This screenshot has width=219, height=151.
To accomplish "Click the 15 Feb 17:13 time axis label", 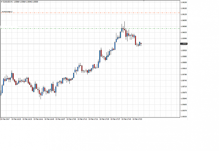I will point(82,119).
